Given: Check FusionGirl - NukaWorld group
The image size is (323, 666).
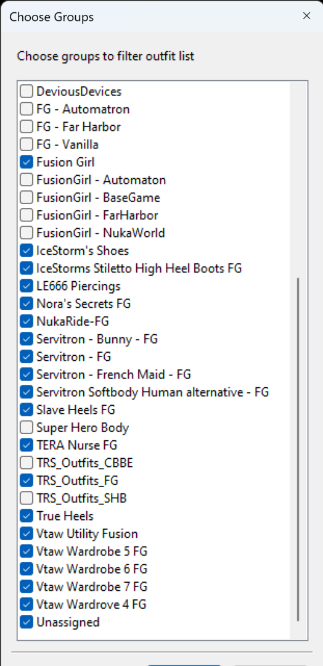Looking at the screenshot, I should tap(27, 232).
